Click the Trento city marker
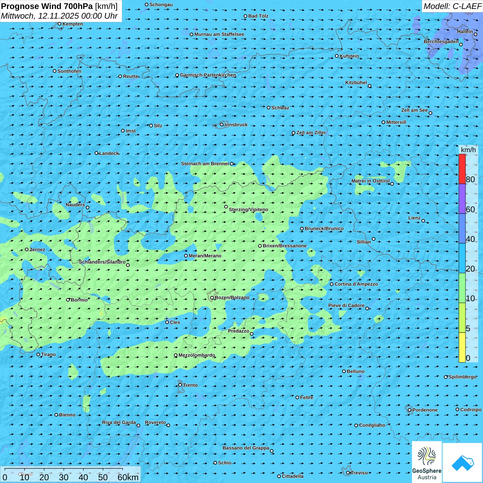This screenshot has width=483, height=483. [180, 385]
